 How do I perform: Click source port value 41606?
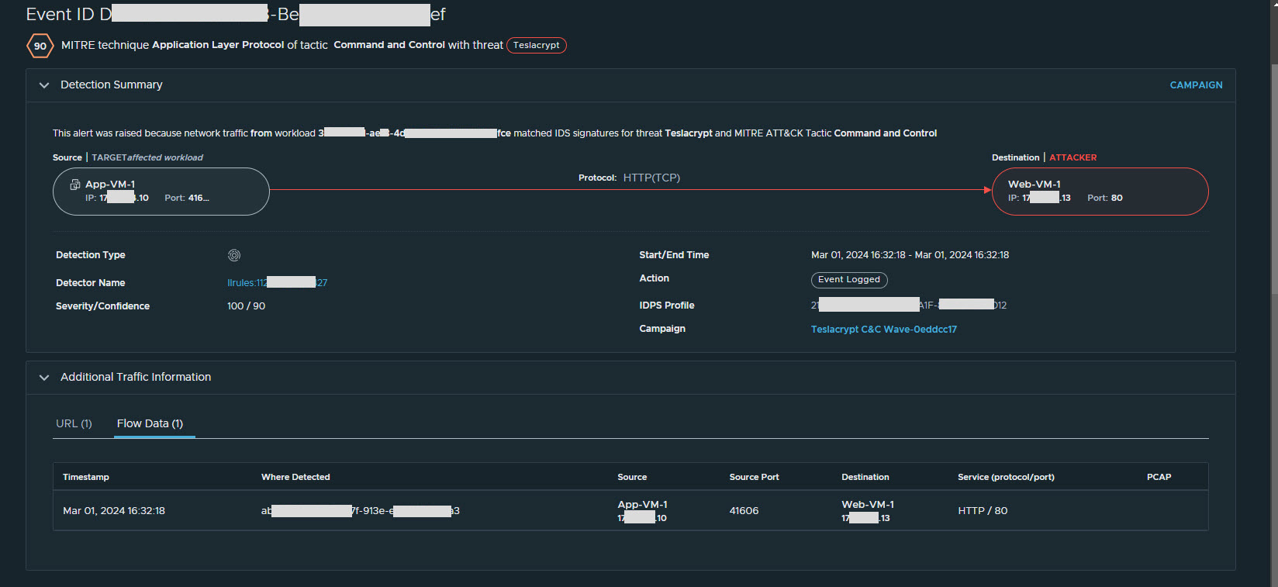[744, 511]
